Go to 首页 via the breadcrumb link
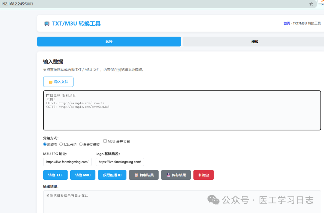The image size is (324, 213). (286, 23)
